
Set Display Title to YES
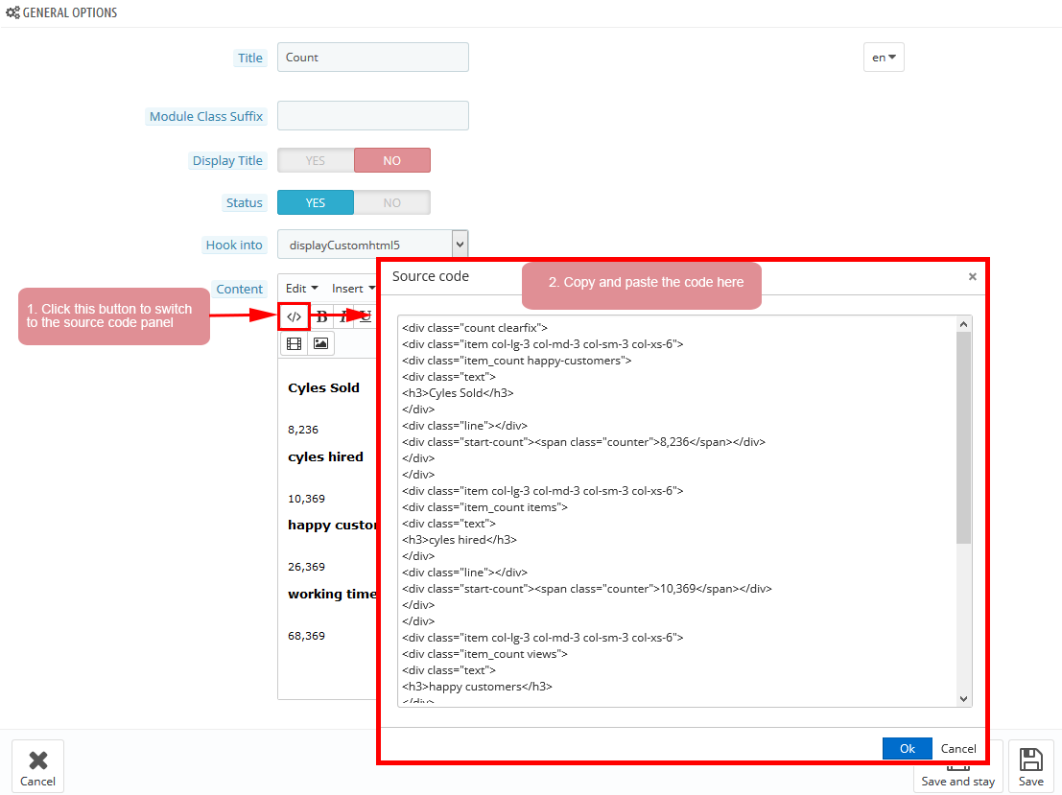[316, 160]
